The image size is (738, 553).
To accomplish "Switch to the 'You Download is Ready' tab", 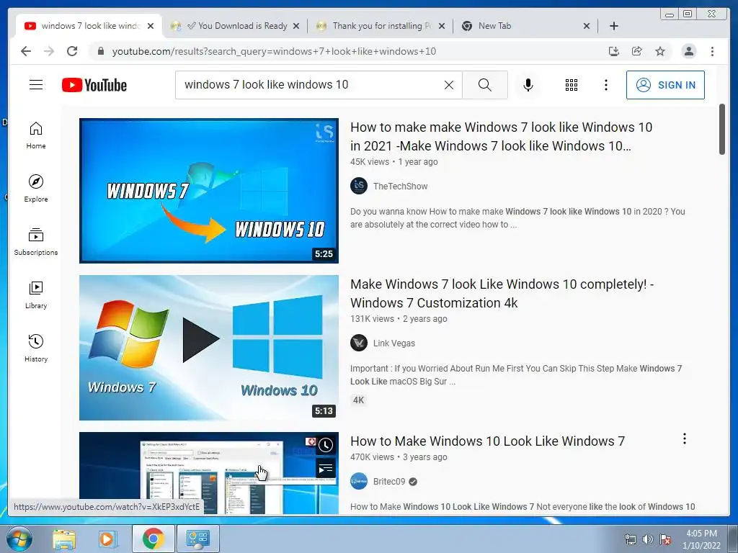I will (234, 26).
